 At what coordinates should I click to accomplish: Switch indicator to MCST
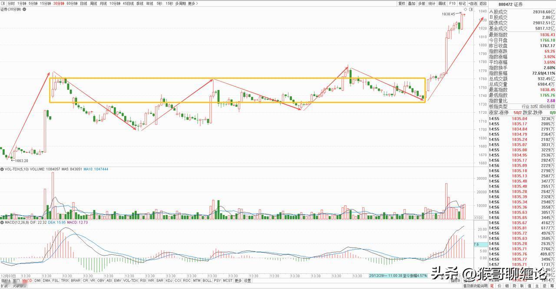tap(228, 280)
